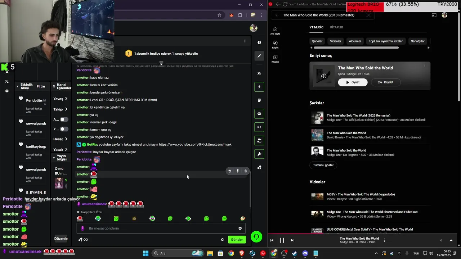Toggle the switch in the 'Y...' row
The width and height of the screenshot is (461, 259).
pyautogui.click(x=64, y=129)
